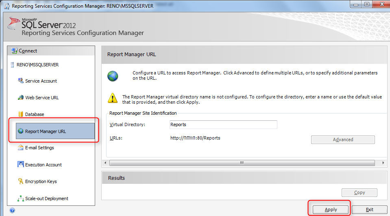
Task: Click the URLs label
Action: pos(116,138)
